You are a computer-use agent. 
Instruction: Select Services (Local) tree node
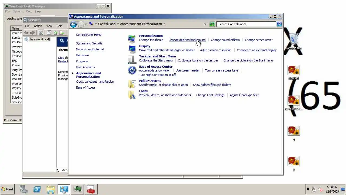39,39
